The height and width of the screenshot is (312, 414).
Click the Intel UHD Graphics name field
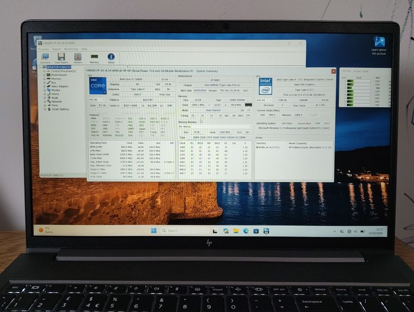point(304,85)
